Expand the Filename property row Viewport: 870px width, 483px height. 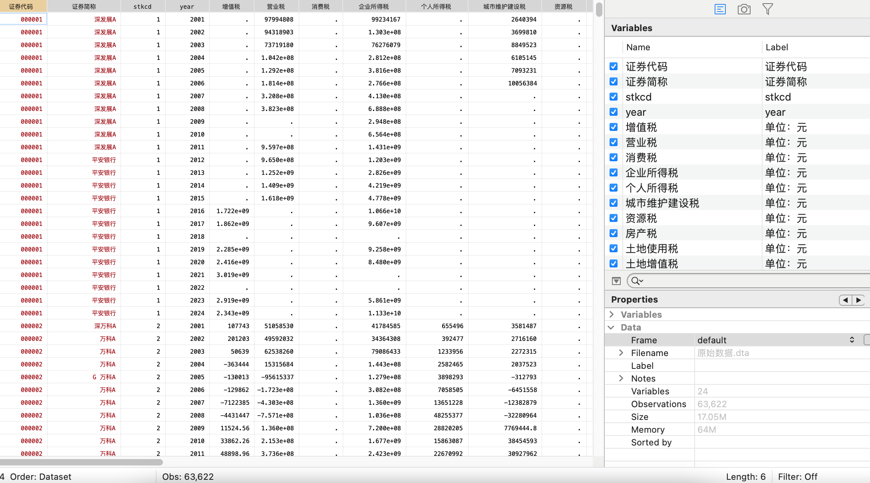coord(621,353)
